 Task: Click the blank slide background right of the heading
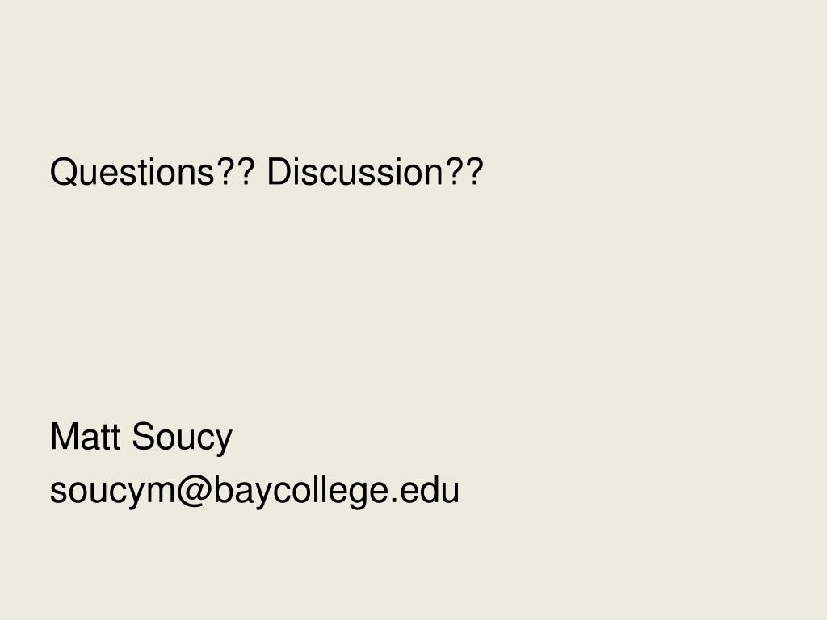pyautogui.click(x=654, y=172)
